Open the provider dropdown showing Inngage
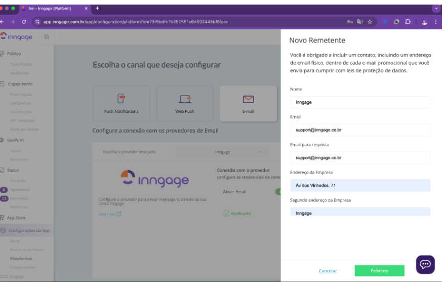The image size is (442, 285). click(223, 152)
